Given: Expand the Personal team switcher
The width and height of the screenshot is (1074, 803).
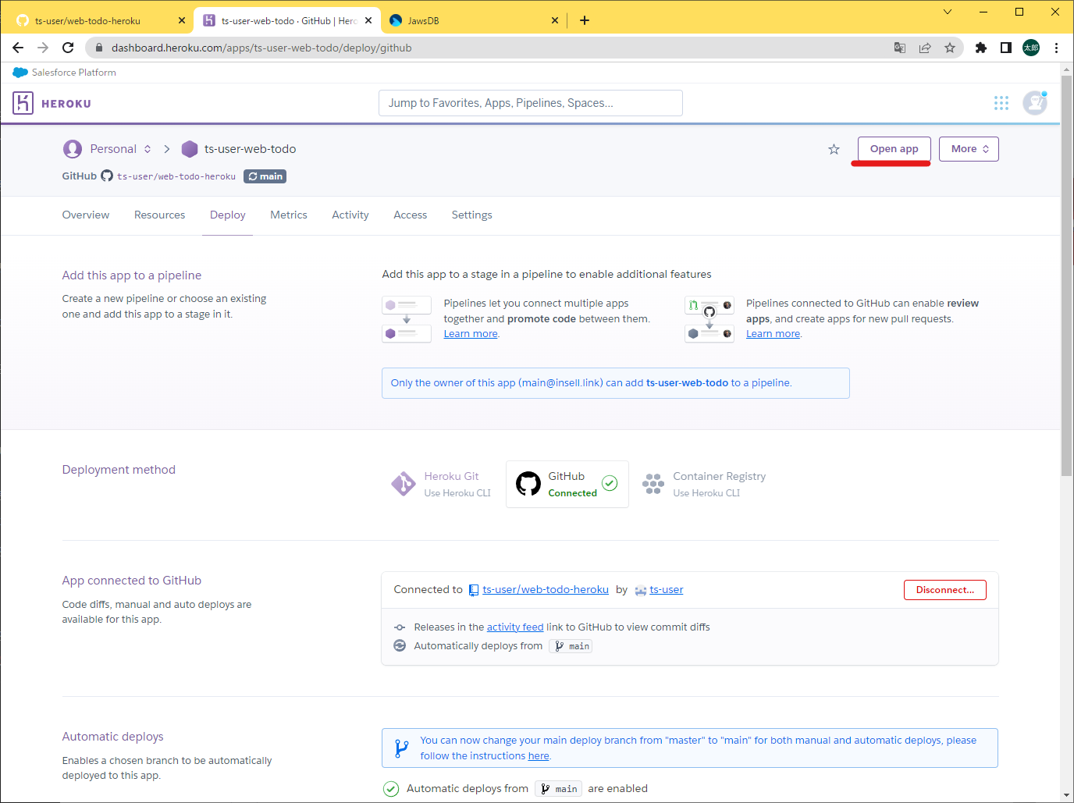Looking at the screenshot, I should click(148, 149).
